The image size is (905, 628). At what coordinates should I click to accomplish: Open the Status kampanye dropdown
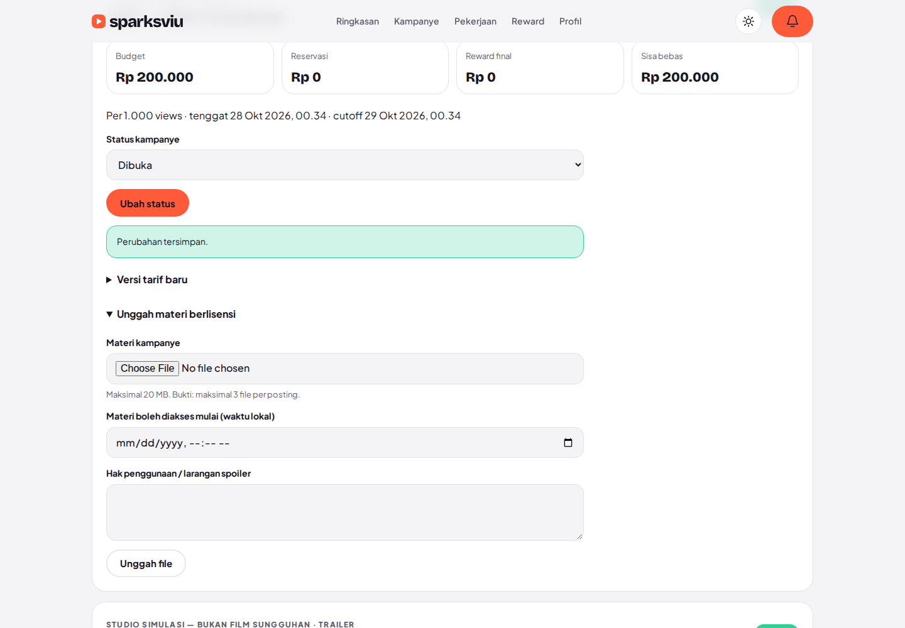click(345, 165)
